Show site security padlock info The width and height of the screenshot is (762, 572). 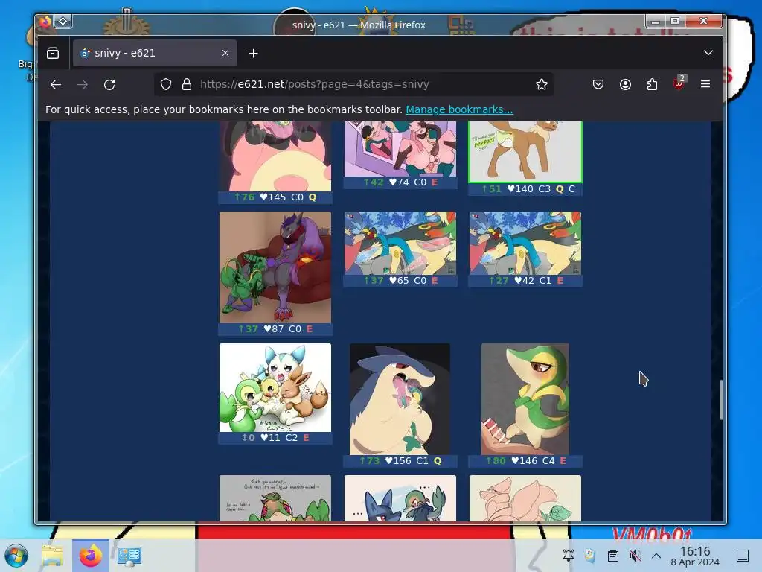coord(187,85)
